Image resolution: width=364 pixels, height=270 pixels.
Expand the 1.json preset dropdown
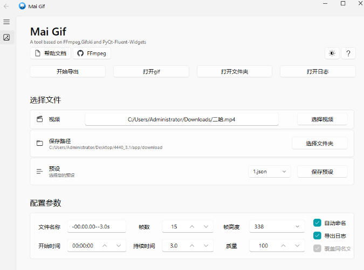(x=269, y=172)
